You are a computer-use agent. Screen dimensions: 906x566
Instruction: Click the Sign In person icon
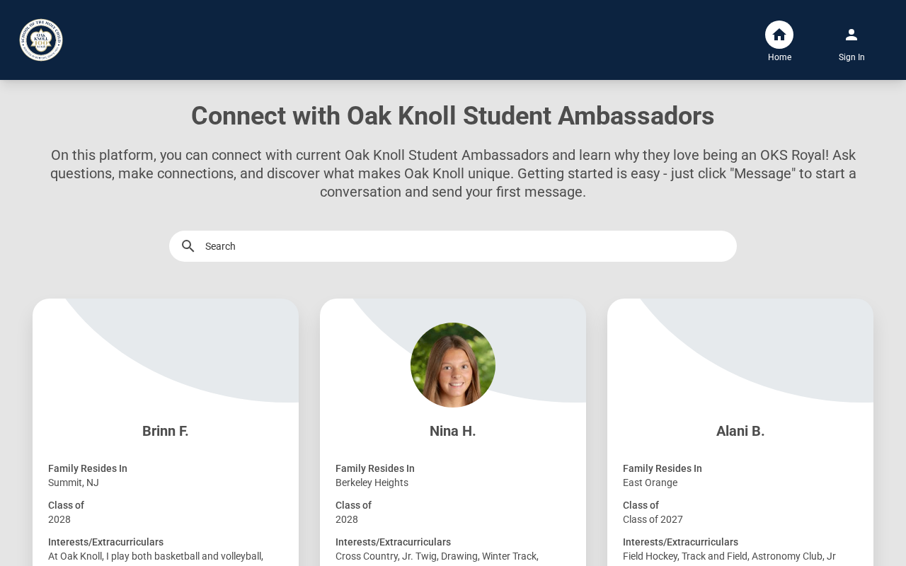(851, 35)
